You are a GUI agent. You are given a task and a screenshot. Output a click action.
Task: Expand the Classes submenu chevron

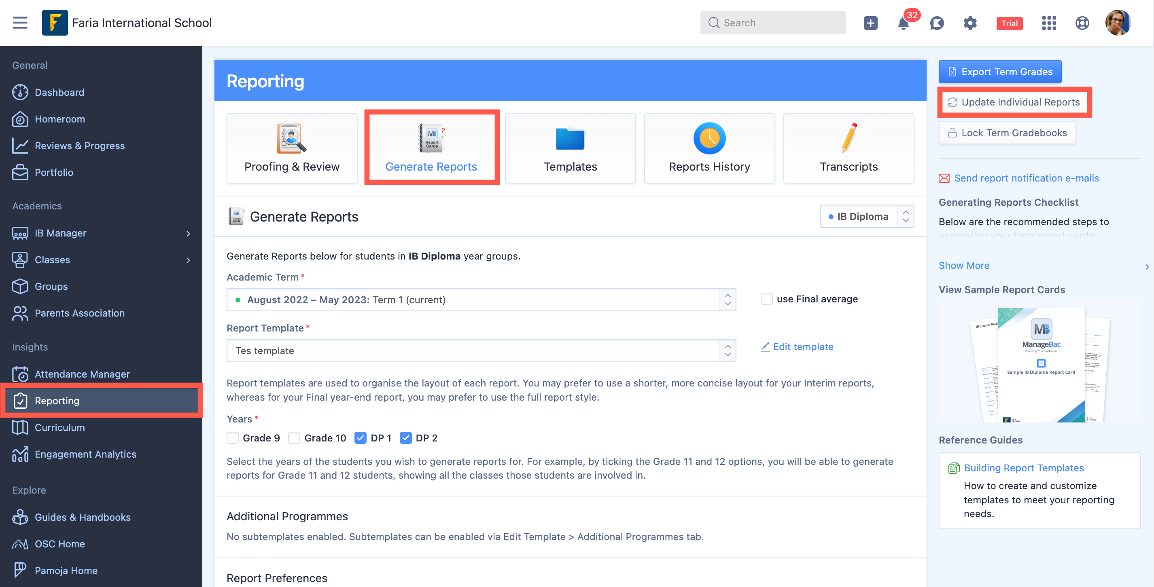(x=188, y=260)
